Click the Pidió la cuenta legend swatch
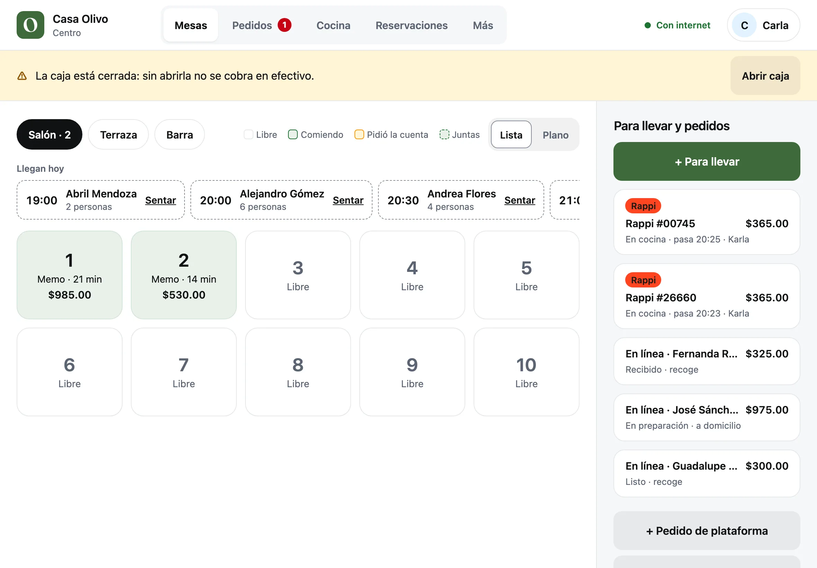Image resolution: width=817 pixels, height=568 pixels. [359, 134]
